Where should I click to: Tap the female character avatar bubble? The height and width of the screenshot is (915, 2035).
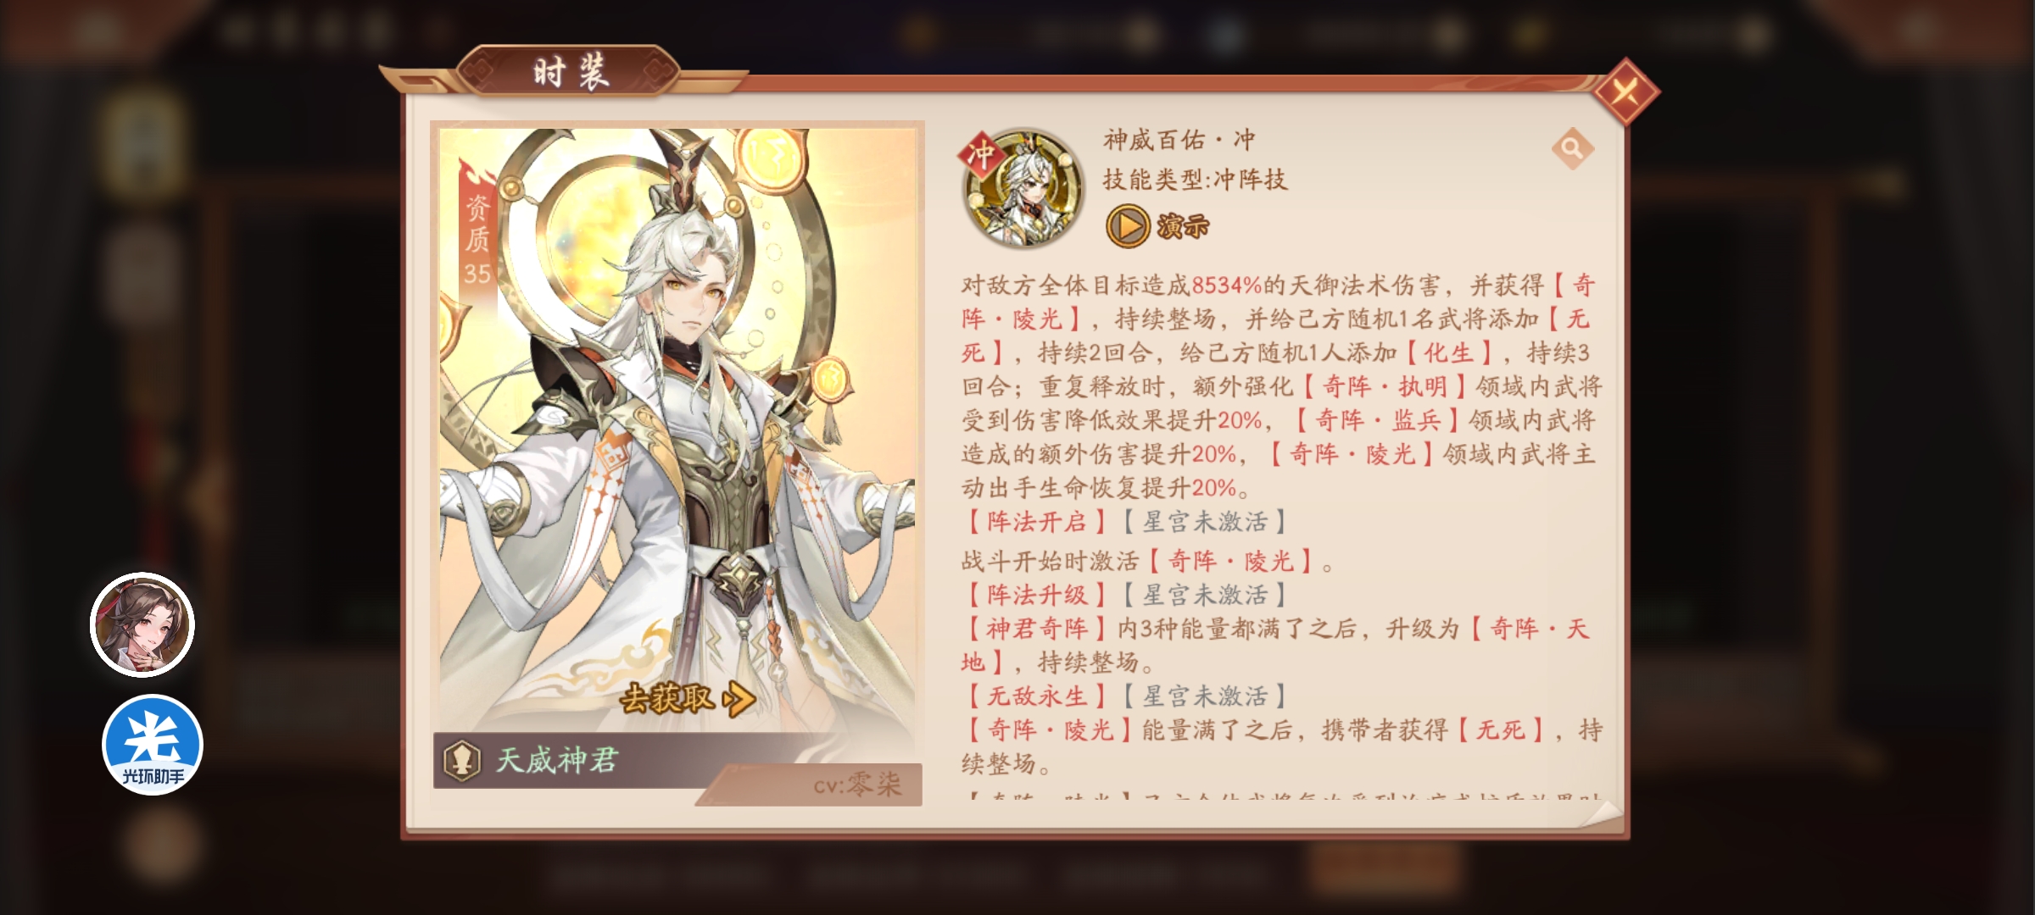(x=142, y=625)
